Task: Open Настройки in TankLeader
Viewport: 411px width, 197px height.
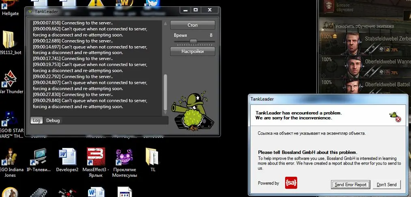Action: tap(193, 51)
